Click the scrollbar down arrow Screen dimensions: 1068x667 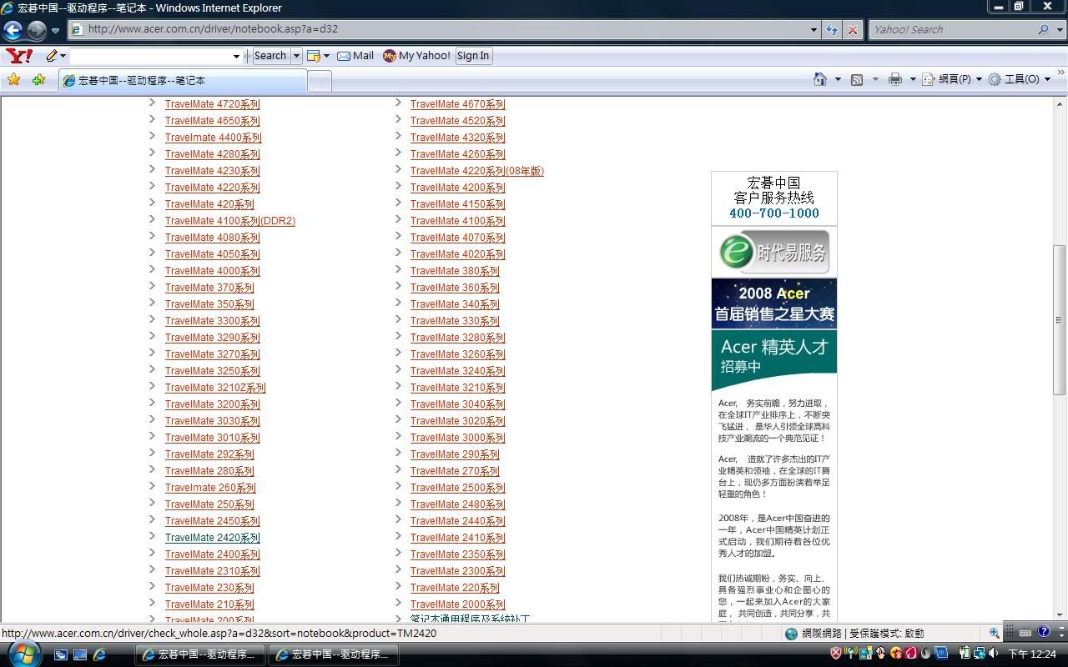(1060, 615)
